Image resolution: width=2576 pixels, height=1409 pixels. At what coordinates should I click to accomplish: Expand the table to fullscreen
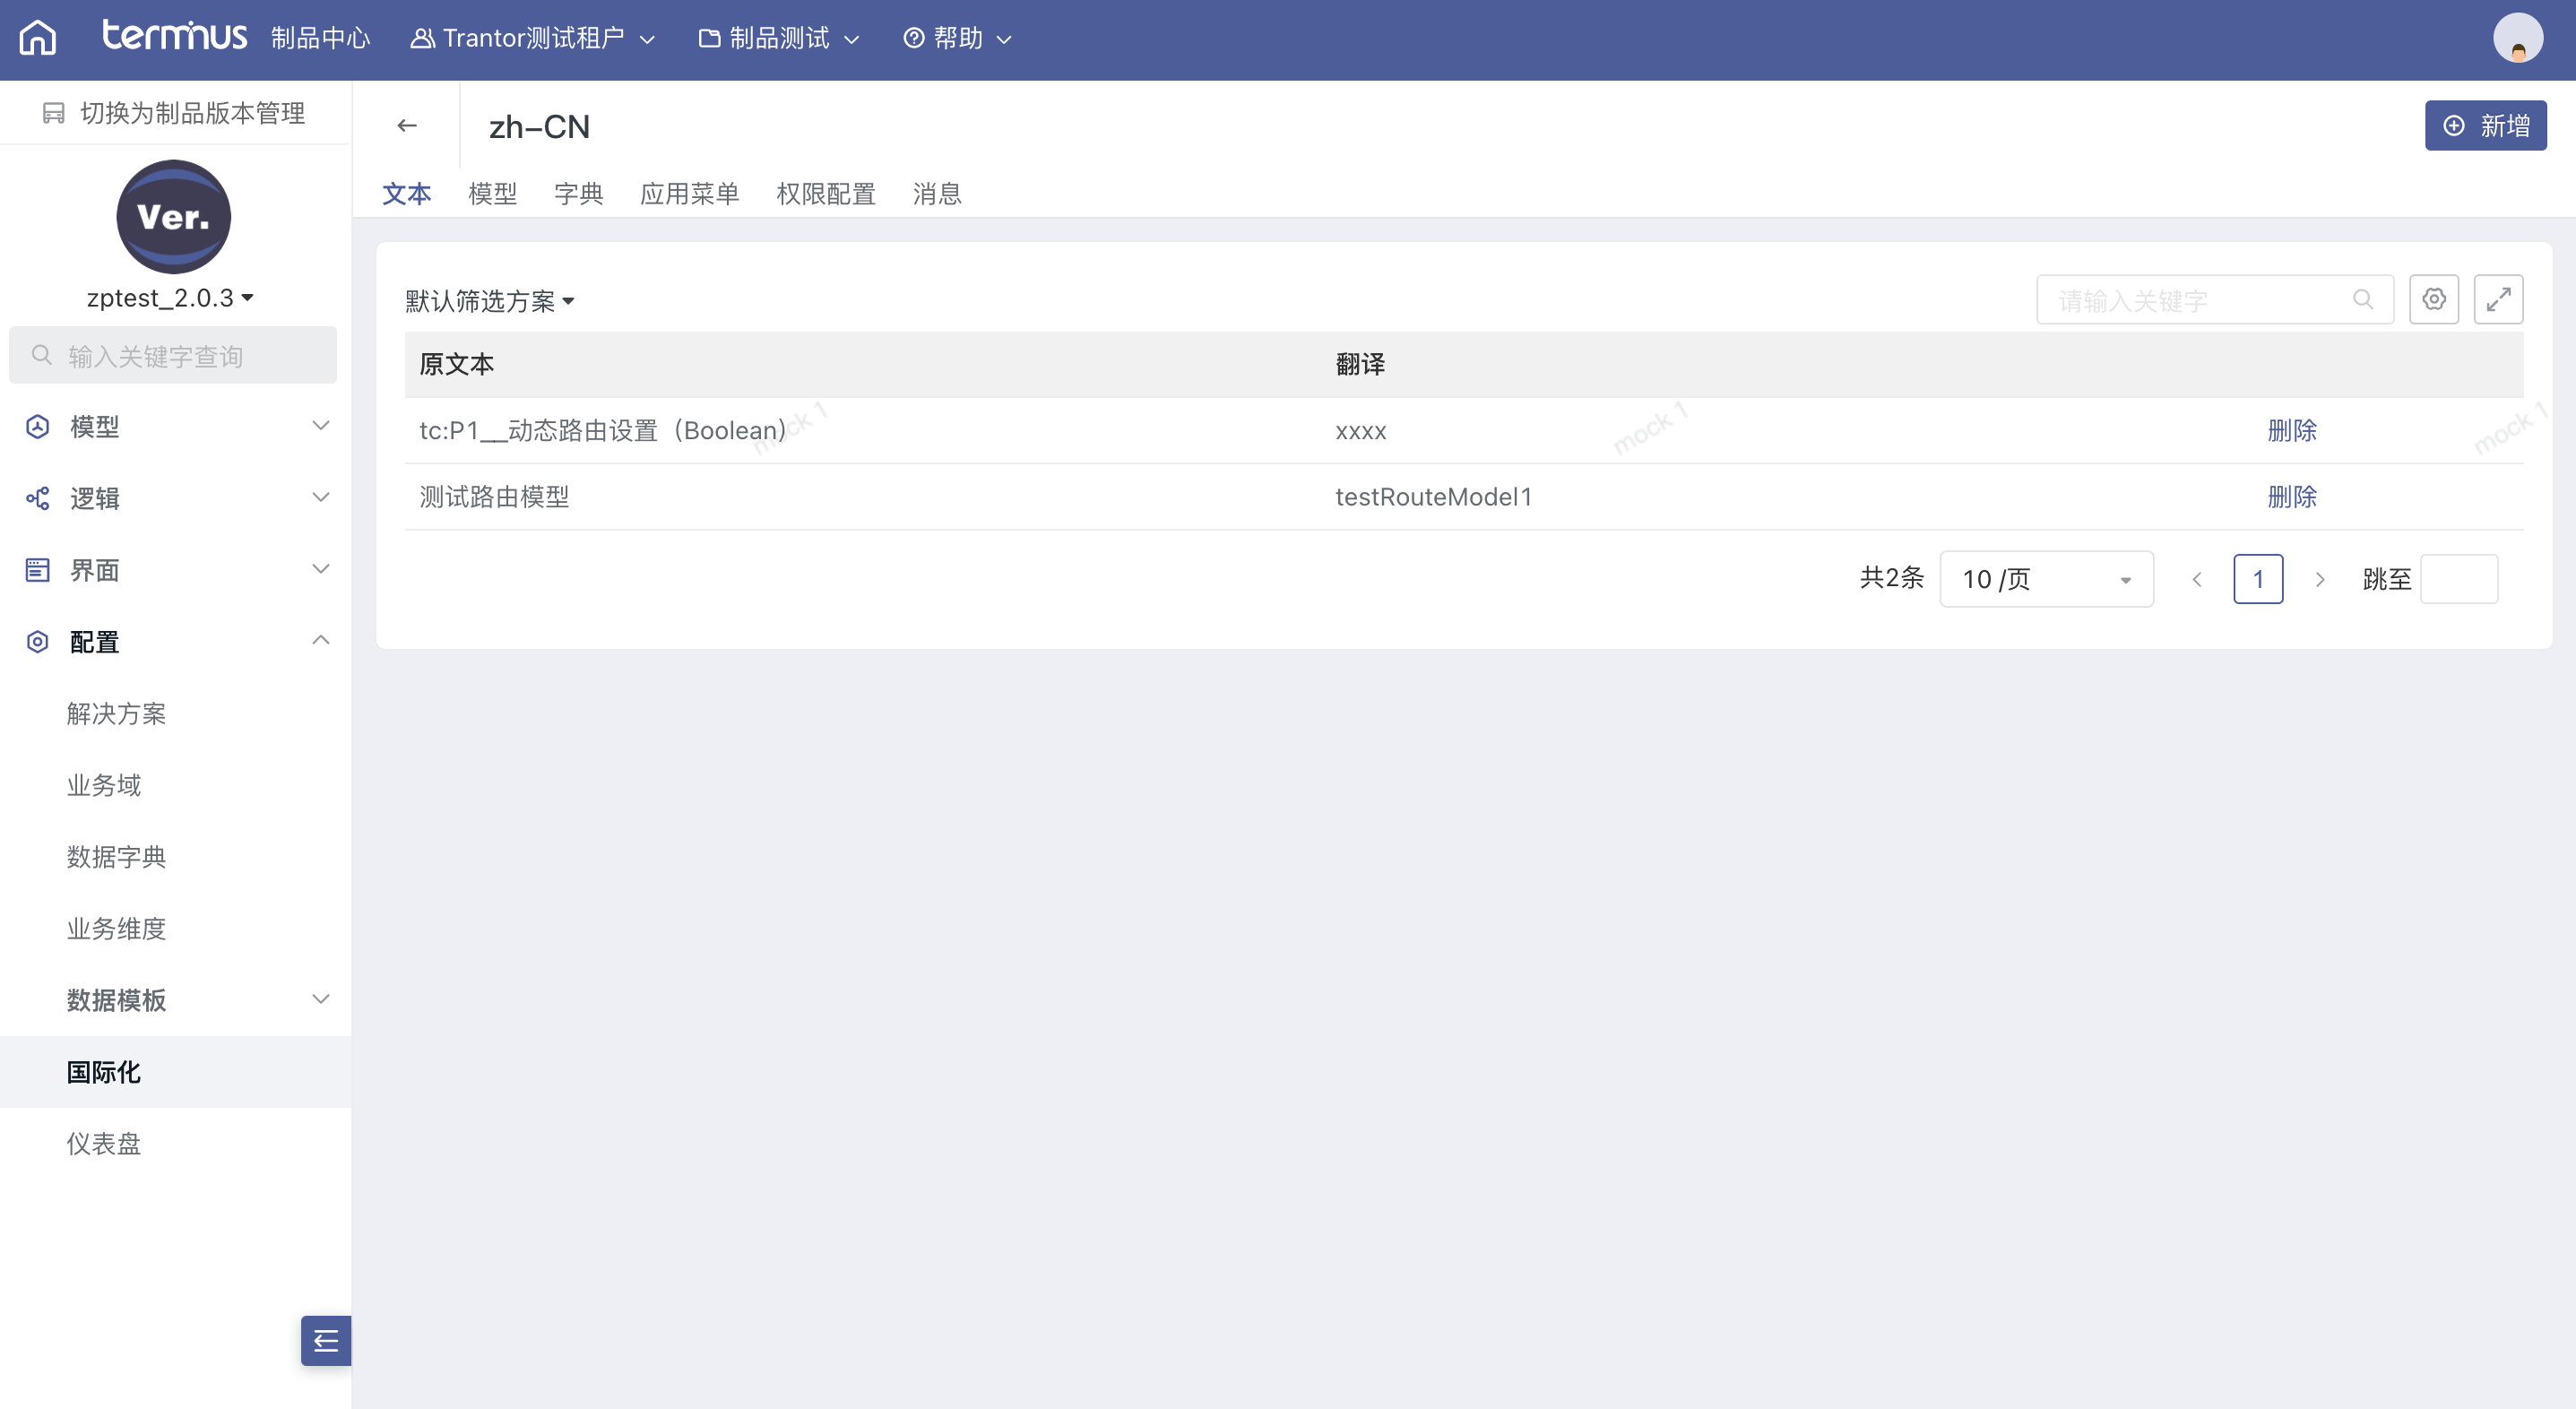coord(2498,299)
